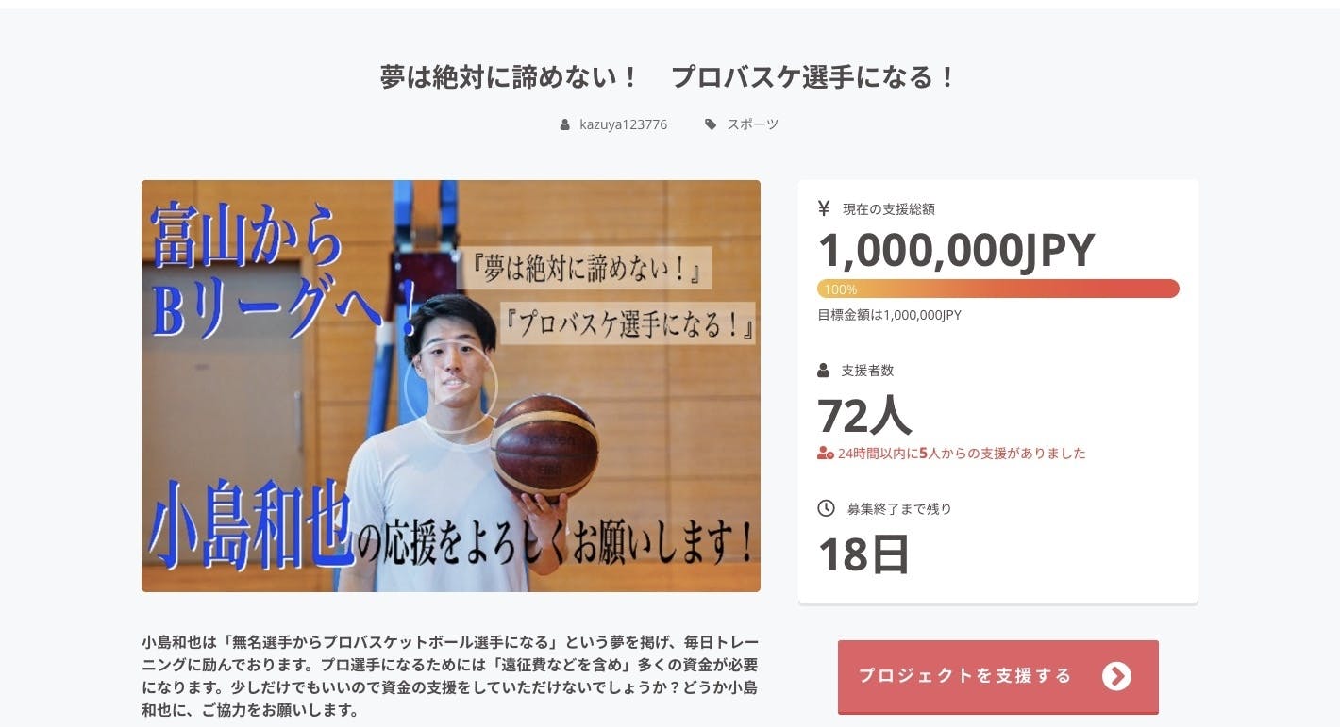Click the 72人 supporter count
Screen dimensions: 1340x727
864,414
